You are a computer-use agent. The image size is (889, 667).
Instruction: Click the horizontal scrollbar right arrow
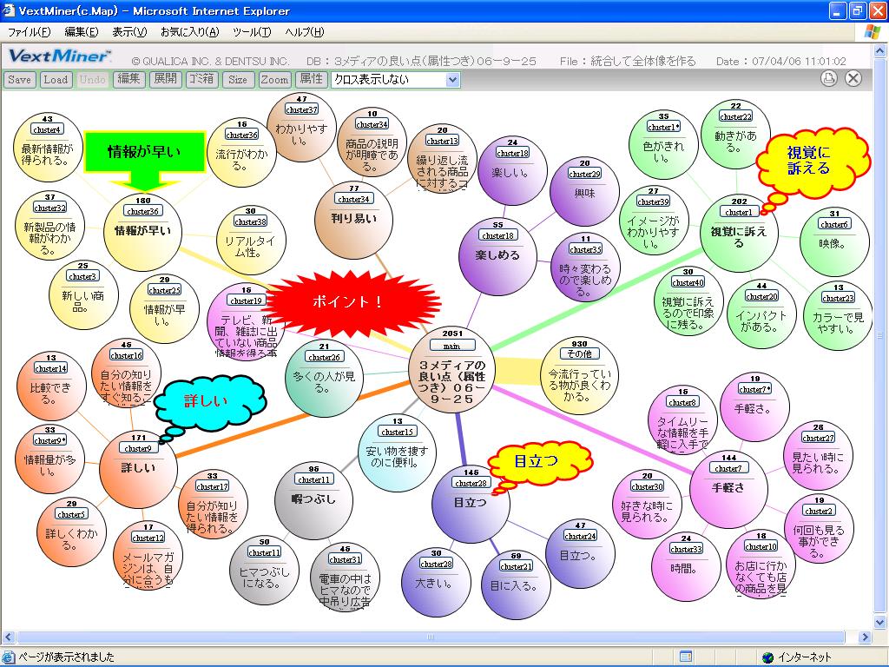click(865, 637)
